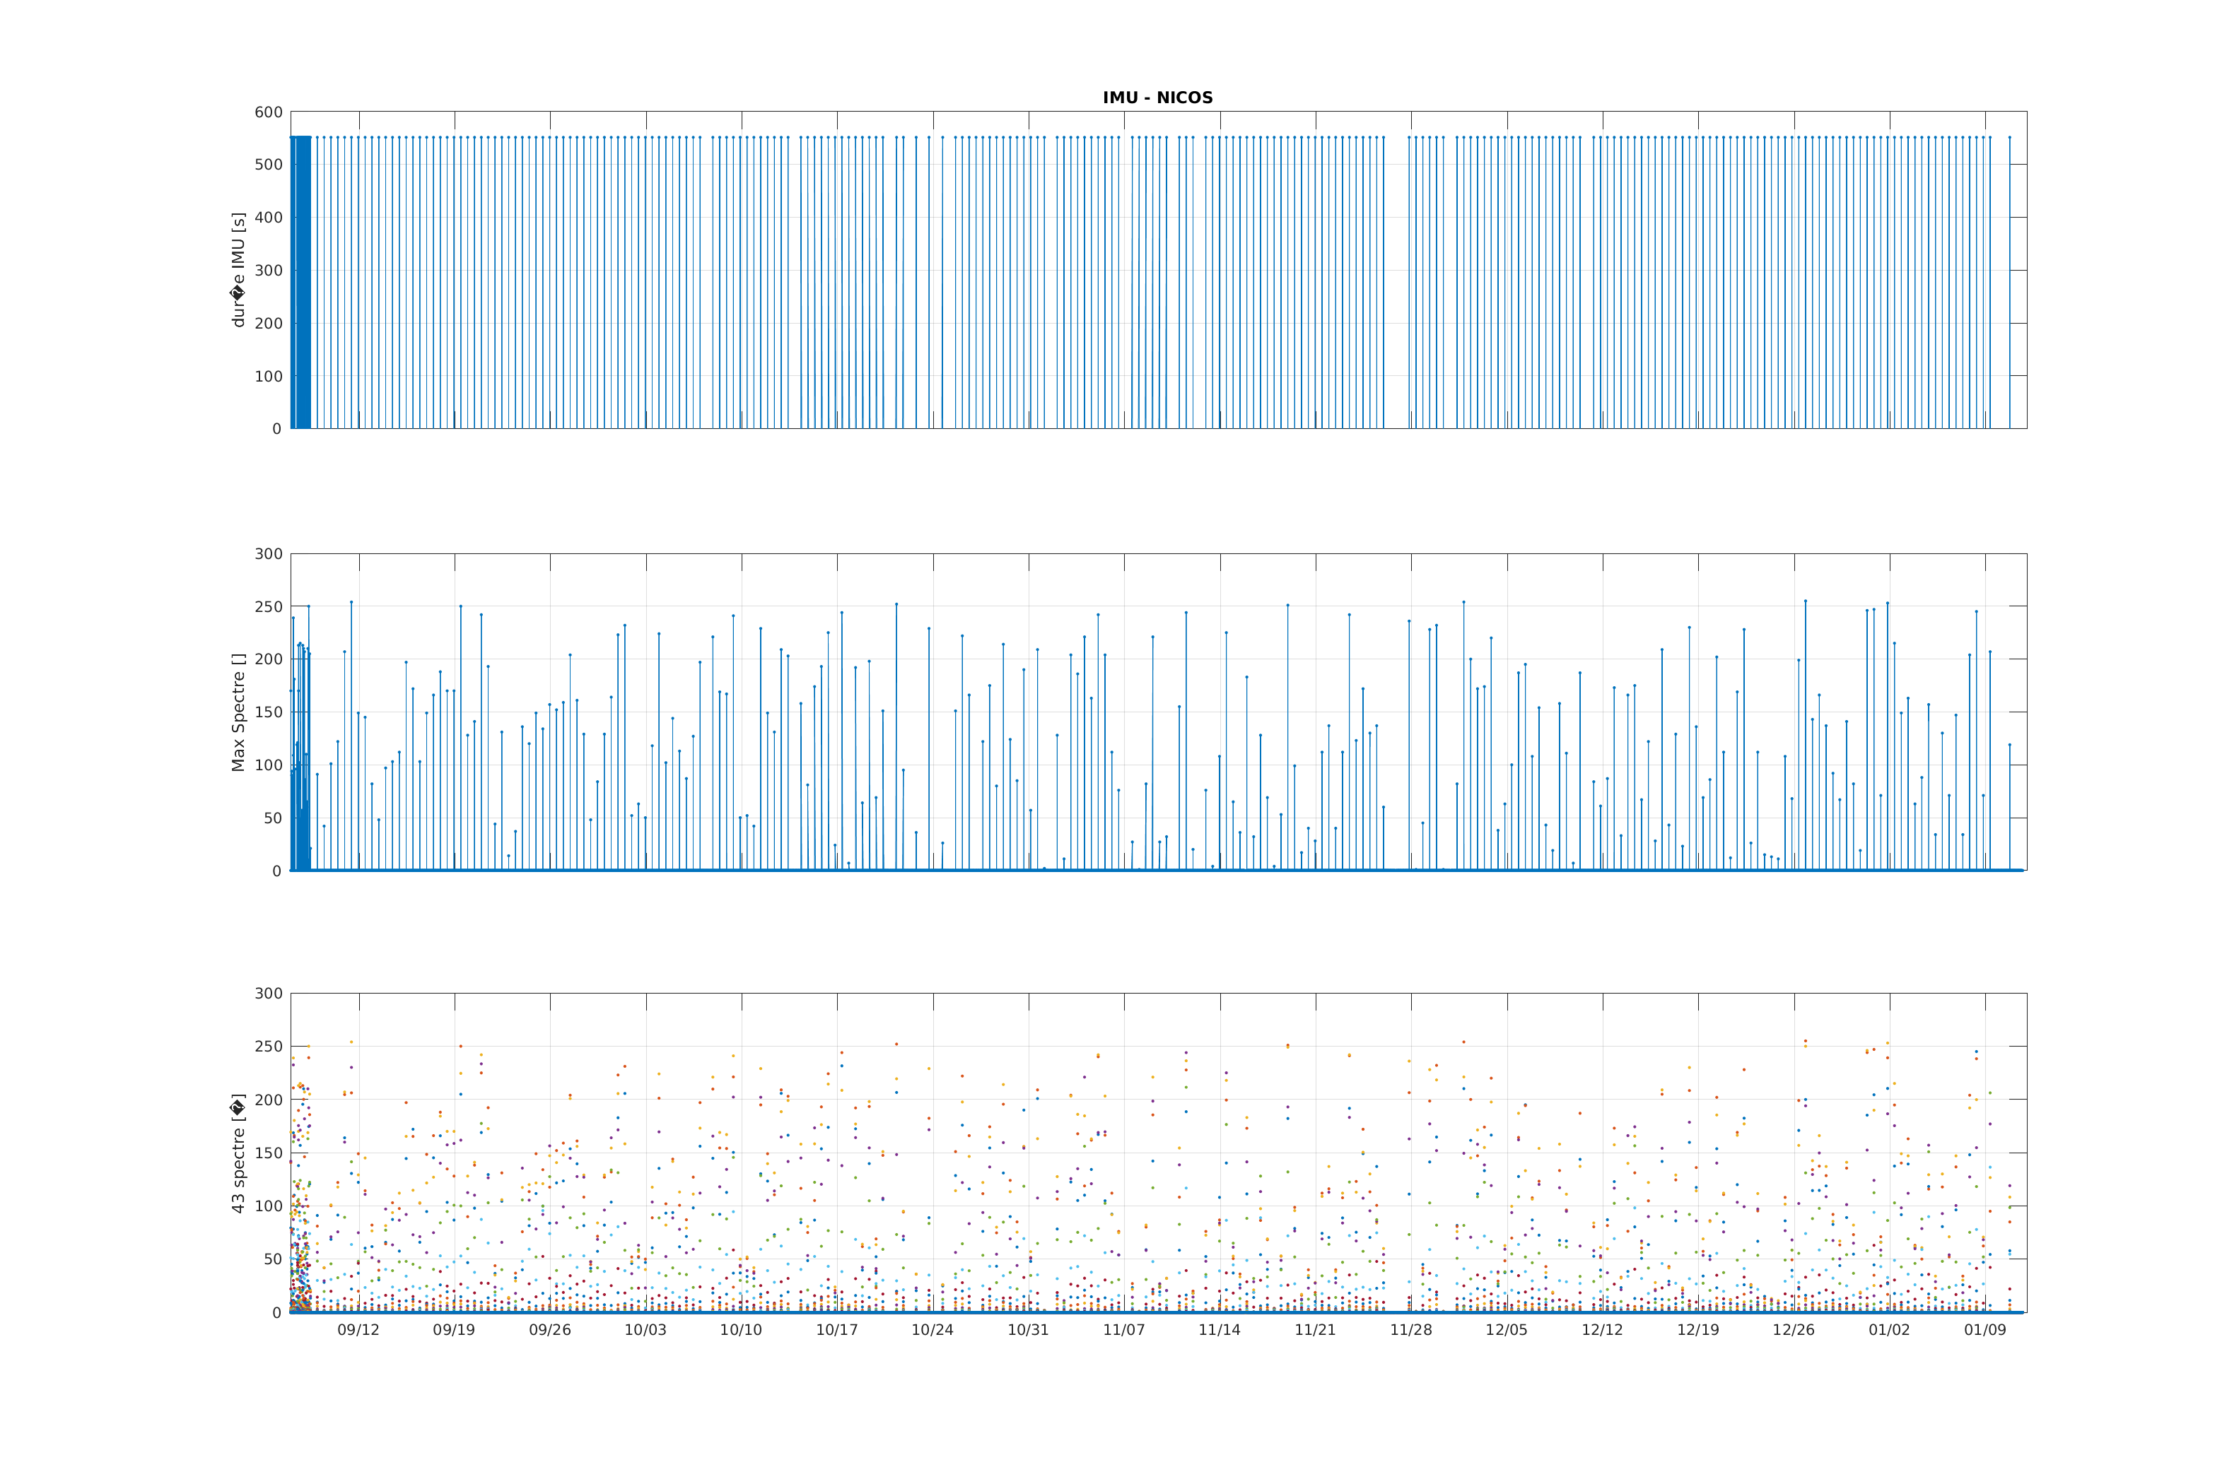Click the 01/02 date tick label
Screen dimensions: 2239x1472
(x=1889, y=1330)
